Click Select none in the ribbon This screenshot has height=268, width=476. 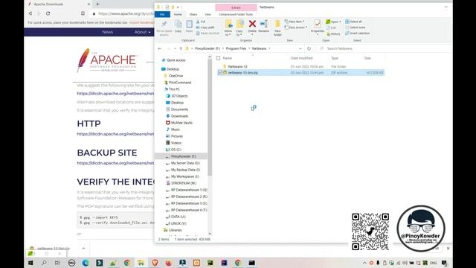(356, 28)
